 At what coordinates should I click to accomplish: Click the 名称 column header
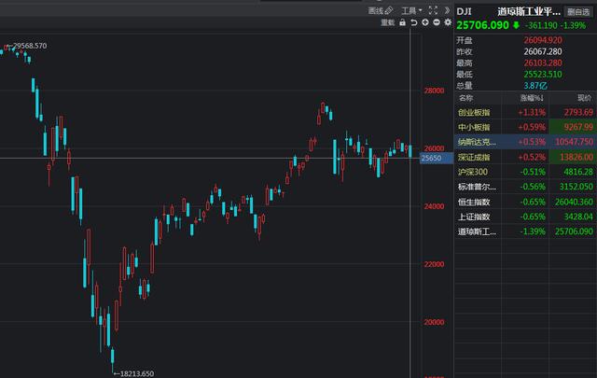[466, 97]
